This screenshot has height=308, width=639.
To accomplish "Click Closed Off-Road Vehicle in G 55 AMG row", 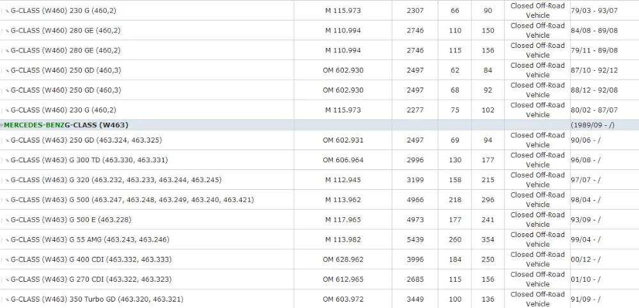I will [x=537, y=240].
